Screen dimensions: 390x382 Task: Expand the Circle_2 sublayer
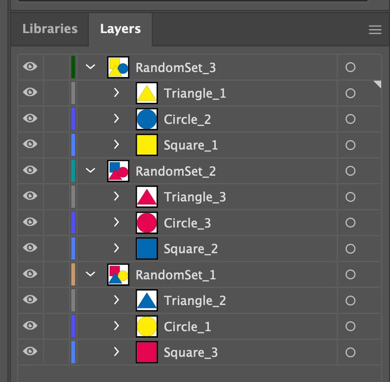(116, 118)
